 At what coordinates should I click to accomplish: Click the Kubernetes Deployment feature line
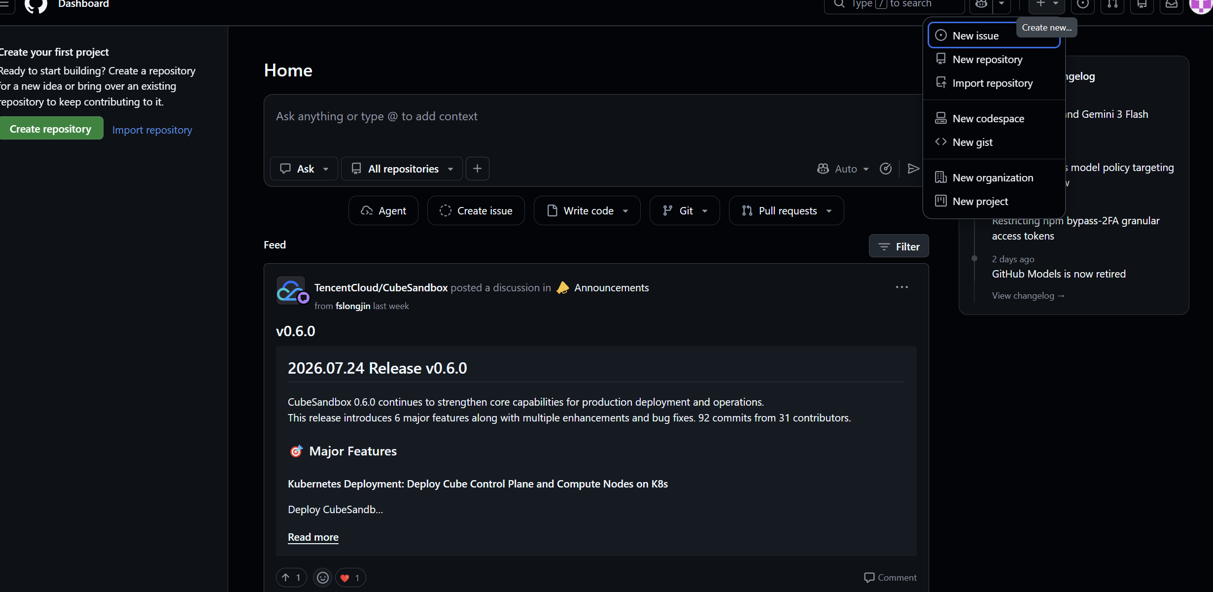[x=478, y=484]
